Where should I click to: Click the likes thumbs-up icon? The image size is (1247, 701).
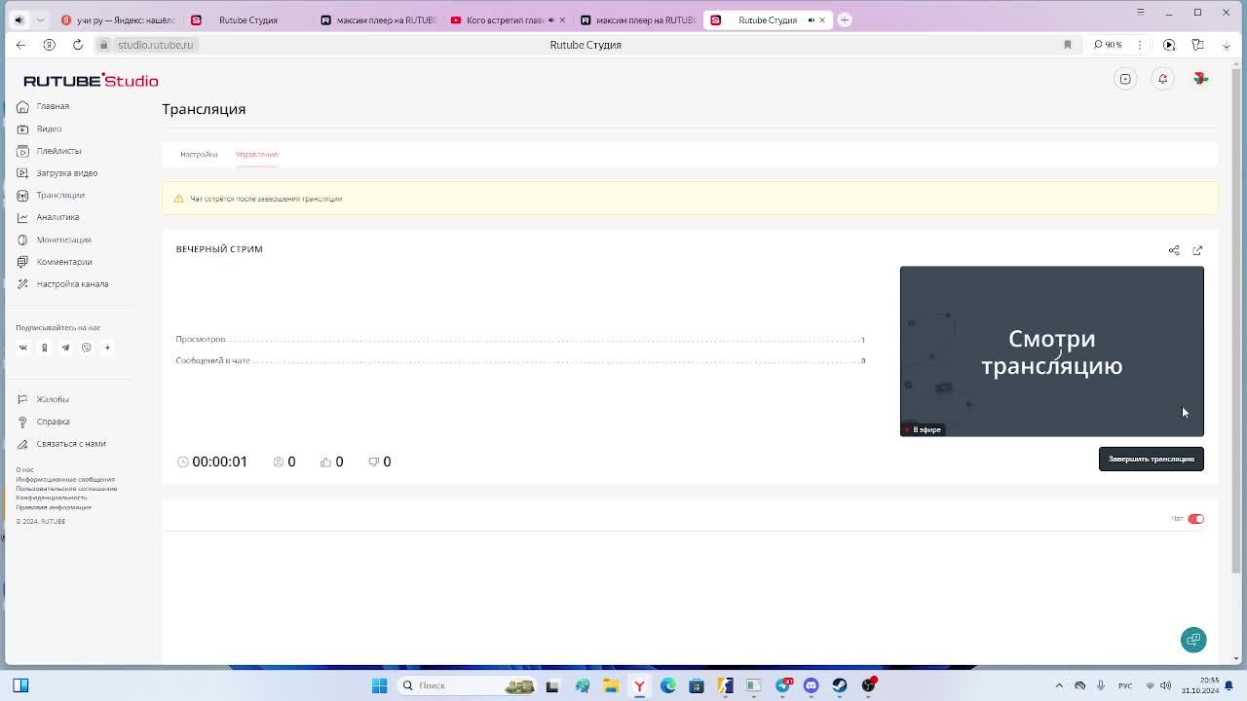point(325,461)
